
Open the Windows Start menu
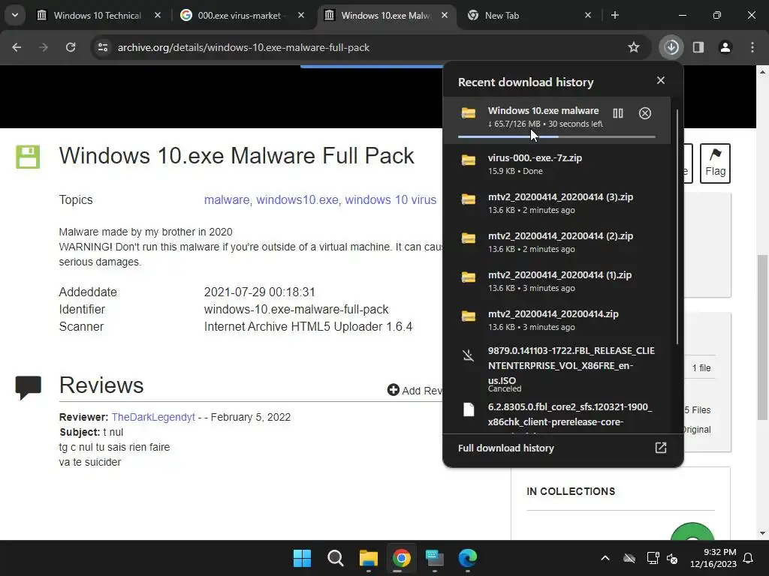302,558
